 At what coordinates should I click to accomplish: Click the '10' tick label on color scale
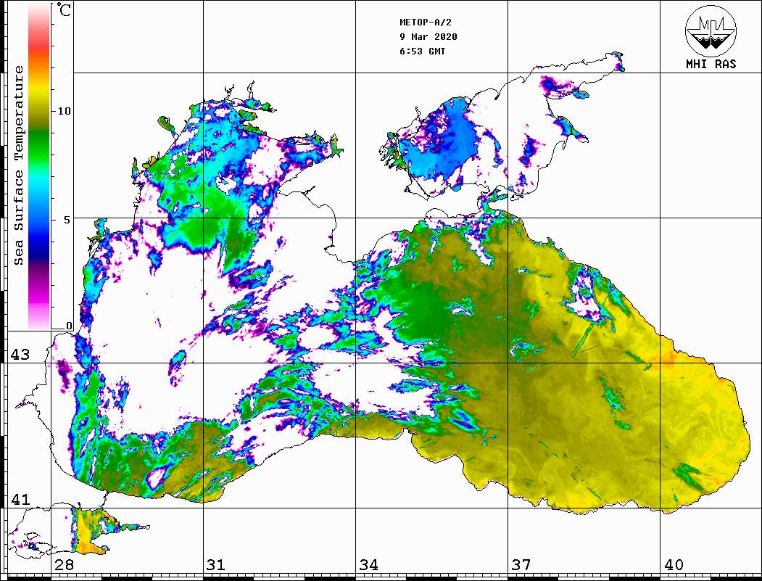click(x=64, y=111)
